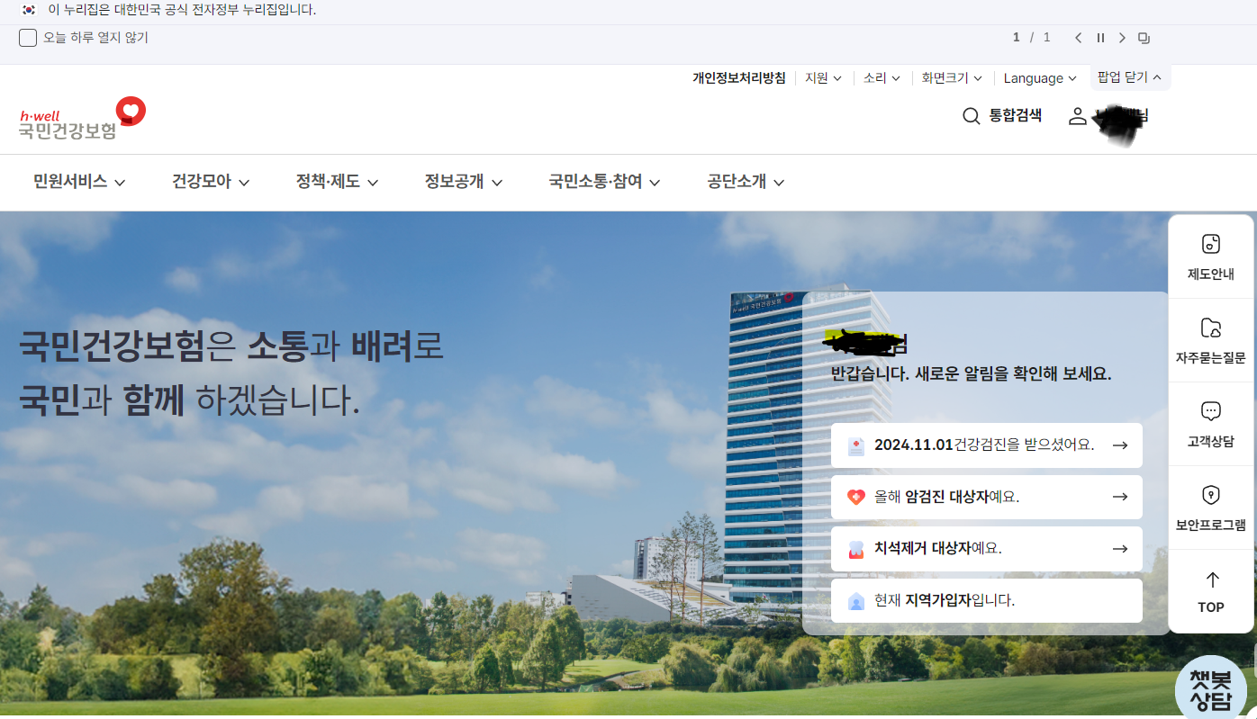The height and width of the screenshot is (719, 1257).
Task: Open the 민원서비스 menu
Action: point(79,182)
